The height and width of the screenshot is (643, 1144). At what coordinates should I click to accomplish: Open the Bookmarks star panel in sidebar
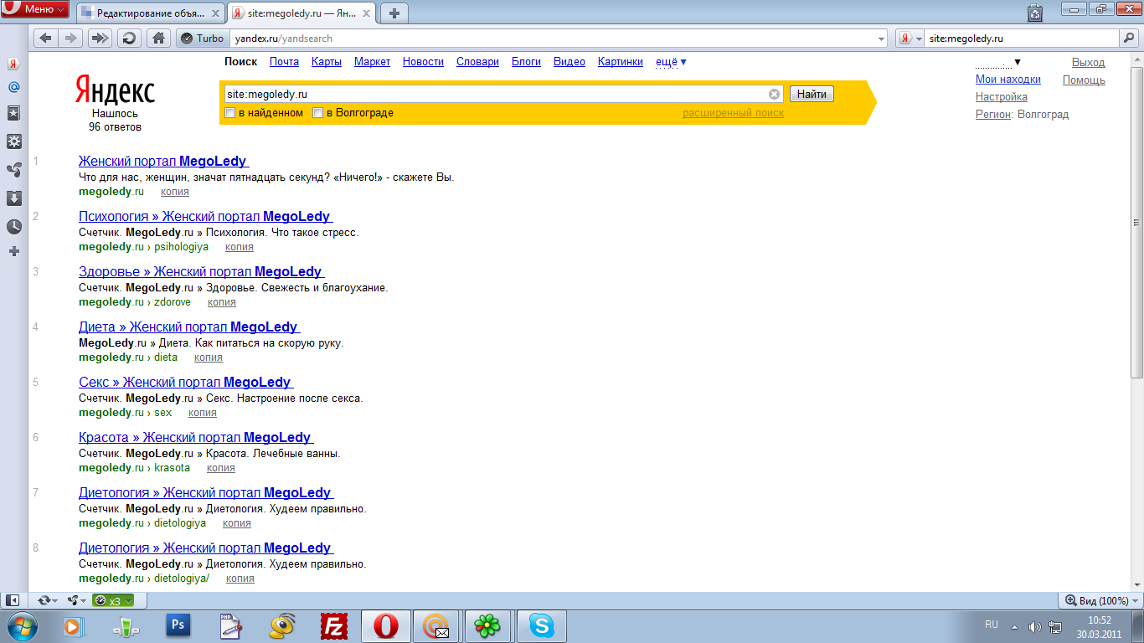[x=13, y=113]
